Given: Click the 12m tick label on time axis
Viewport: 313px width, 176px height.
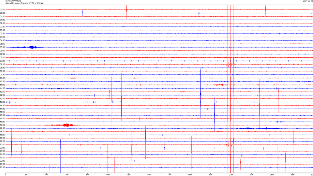Looking at the screenshot, I should (128, 175).
